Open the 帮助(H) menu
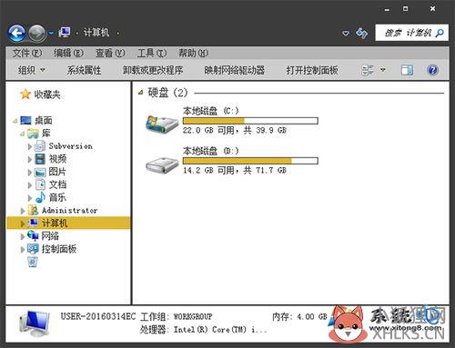This screenshot has width=455, height=348. point(193,53)
